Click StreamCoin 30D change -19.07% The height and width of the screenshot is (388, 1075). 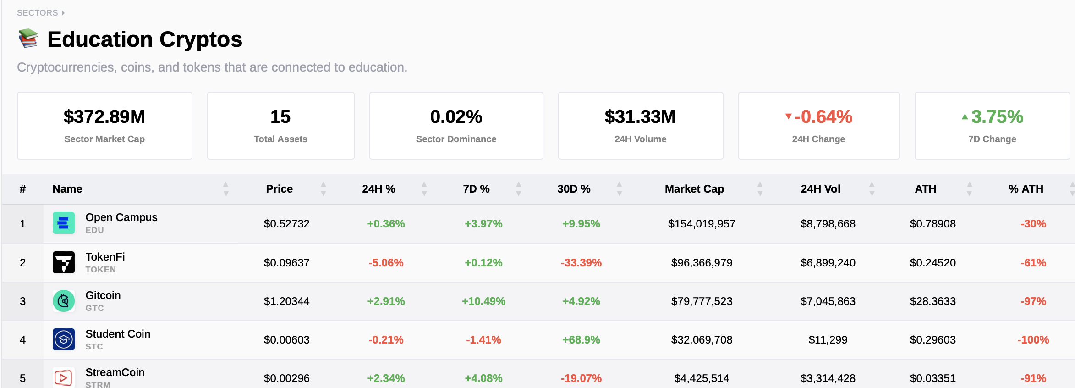[x=581, y=378]
